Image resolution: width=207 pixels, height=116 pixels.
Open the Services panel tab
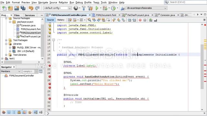(x=30, y=15)
